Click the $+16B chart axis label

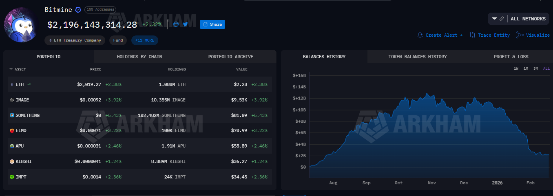click(299, 75)
